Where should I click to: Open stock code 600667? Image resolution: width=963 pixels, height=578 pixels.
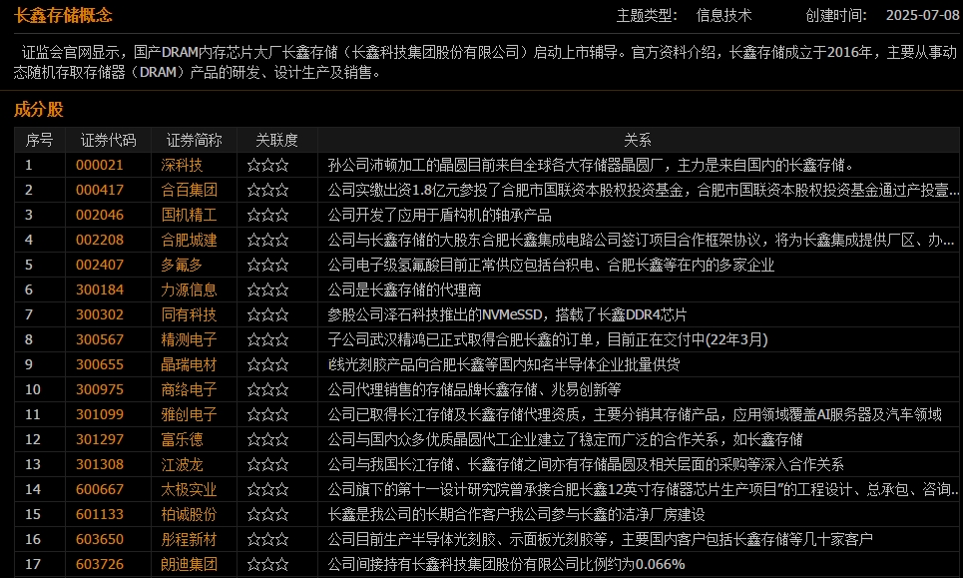[100, 489]
